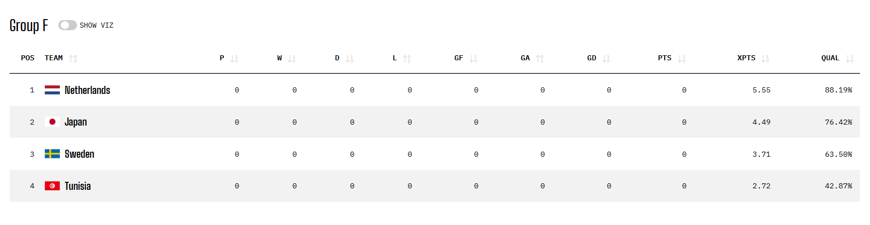Click the XPTS column sort icon
The width and height of the screenshot is (870, 225).
coord(765,58)
